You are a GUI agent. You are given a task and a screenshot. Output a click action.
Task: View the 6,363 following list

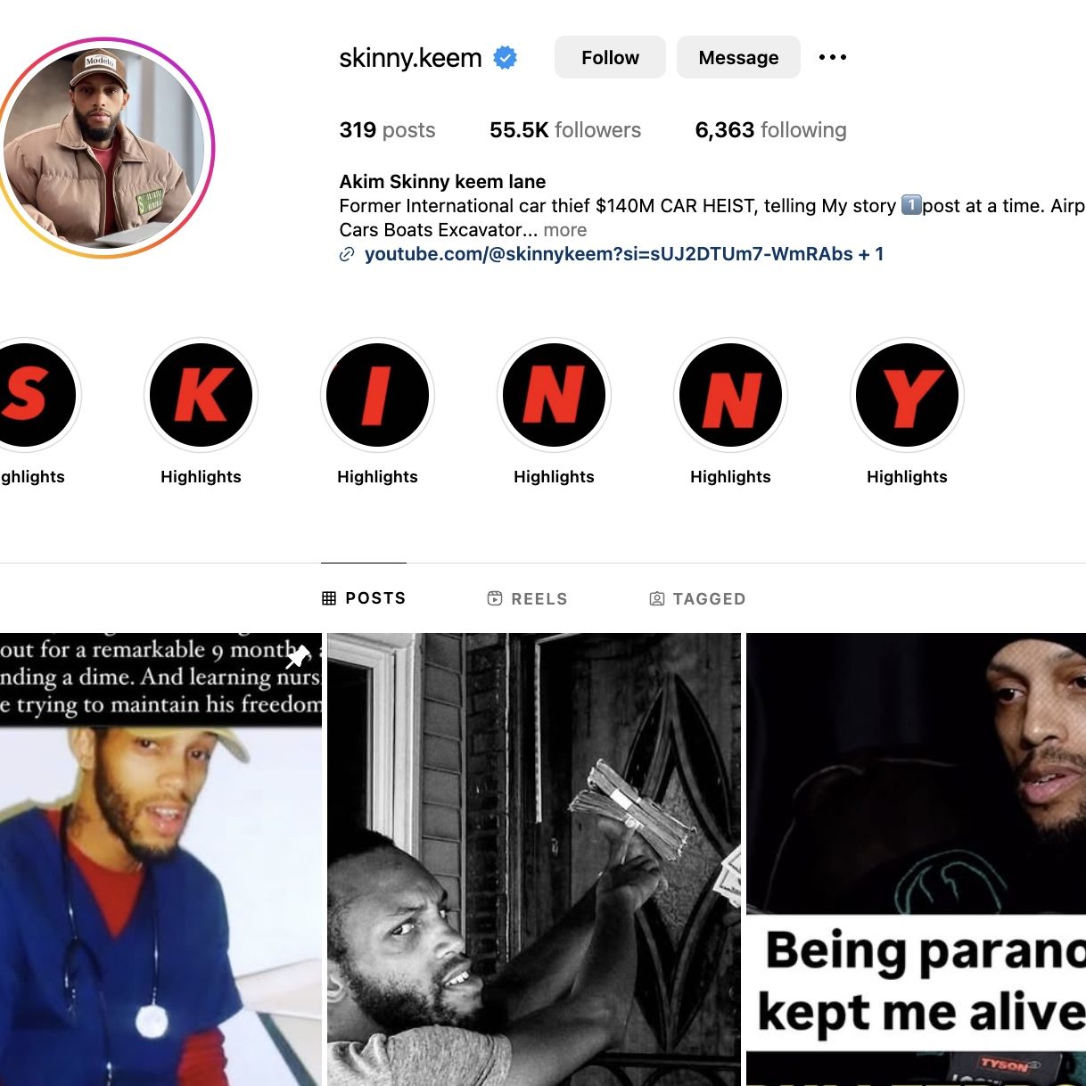[770, 130]
